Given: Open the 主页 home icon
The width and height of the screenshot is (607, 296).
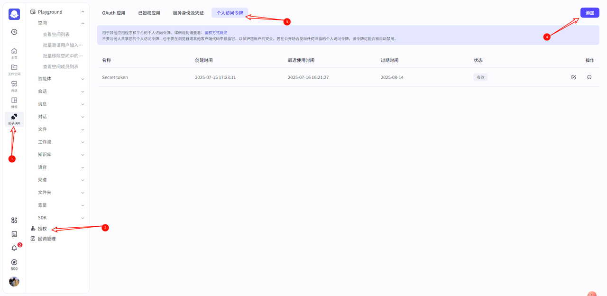Looking at the screenshot, I should 14,53.
